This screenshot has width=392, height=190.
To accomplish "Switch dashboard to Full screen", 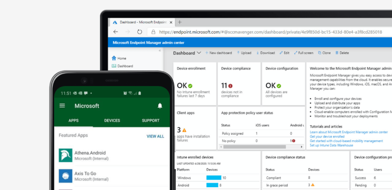I will 304,53.
